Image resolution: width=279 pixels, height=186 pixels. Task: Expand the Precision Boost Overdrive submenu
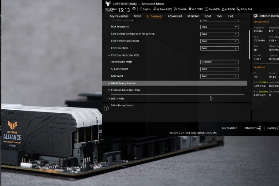coord(125,90)
